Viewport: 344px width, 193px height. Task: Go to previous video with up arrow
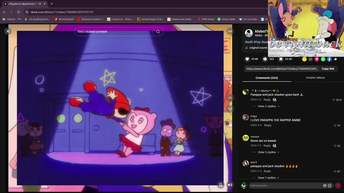[x=230, y=98]
